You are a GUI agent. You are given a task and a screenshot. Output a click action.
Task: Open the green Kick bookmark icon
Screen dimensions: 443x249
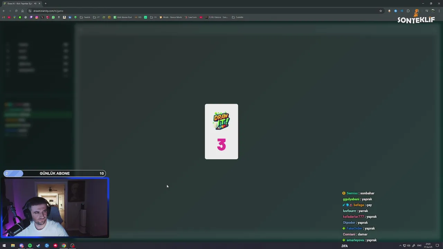click(x=20, y=17)
